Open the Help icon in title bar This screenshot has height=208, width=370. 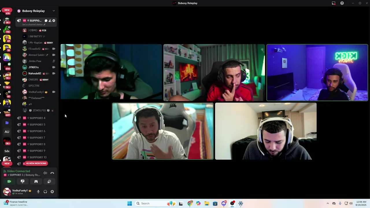tap(342, 3)
